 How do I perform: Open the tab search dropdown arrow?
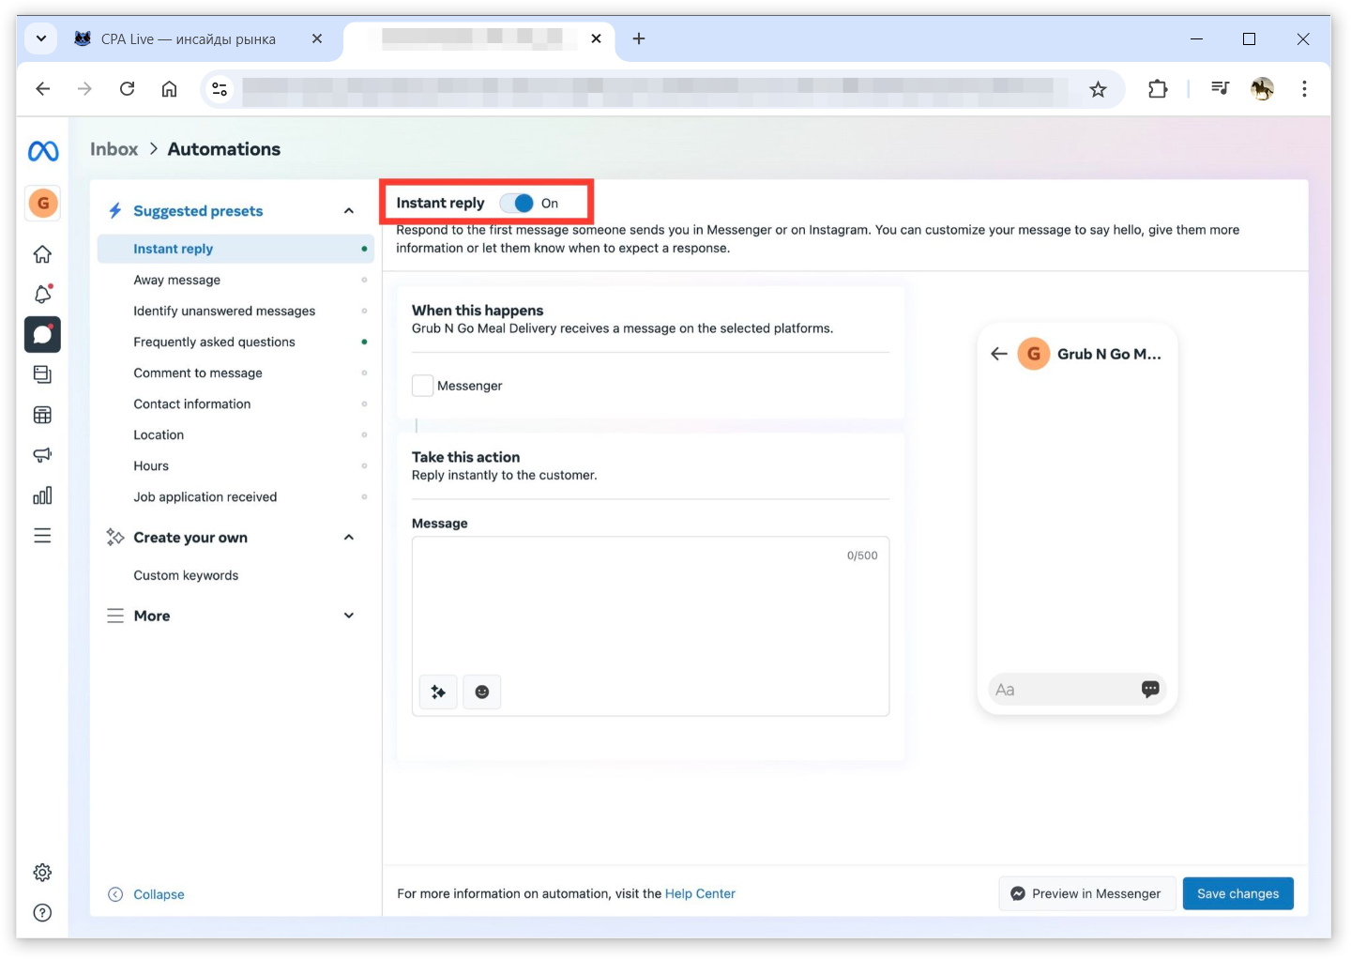[x=41, y=38]
